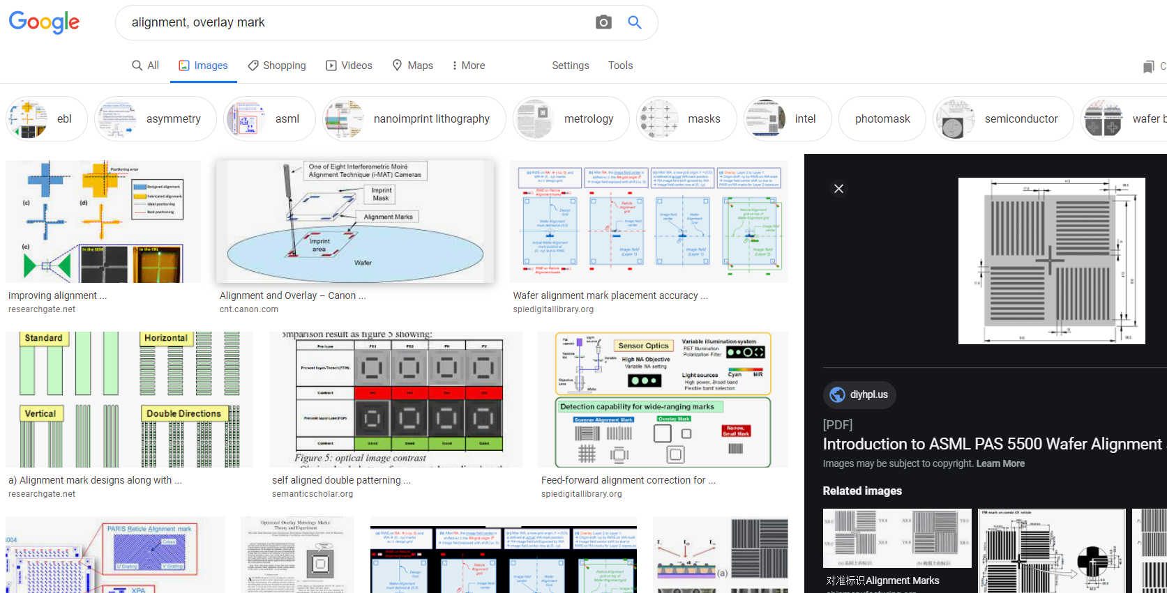Close the image preview panel
The image size is (1167, 593).
point(839,189)
